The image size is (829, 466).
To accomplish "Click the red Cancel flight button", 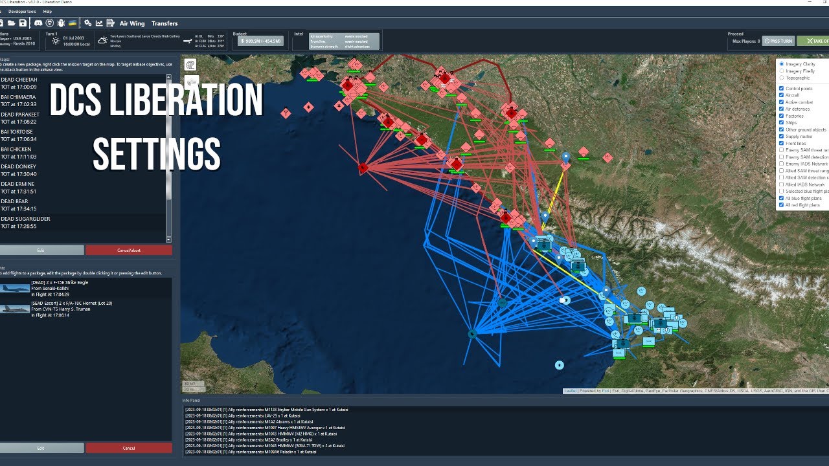I will (x=129, y=448).
